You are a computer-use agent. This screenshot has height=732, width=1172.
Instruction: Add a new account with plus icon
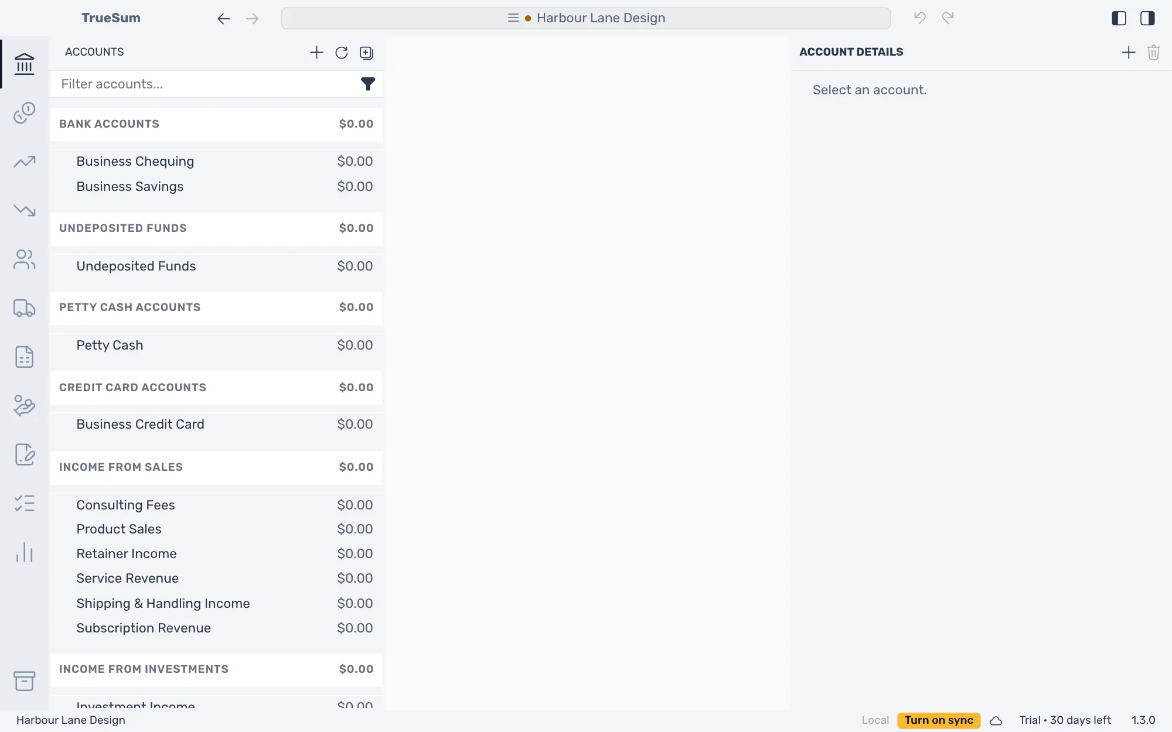coord(316,53)
